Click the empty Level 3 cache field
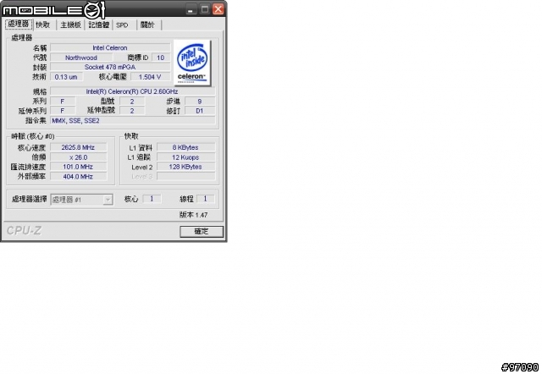 click(185, 177)
